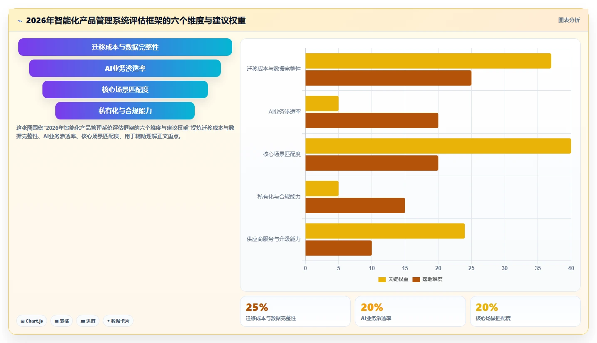
Task: Click the 进度 tag chip
Action: click(88, 321)
